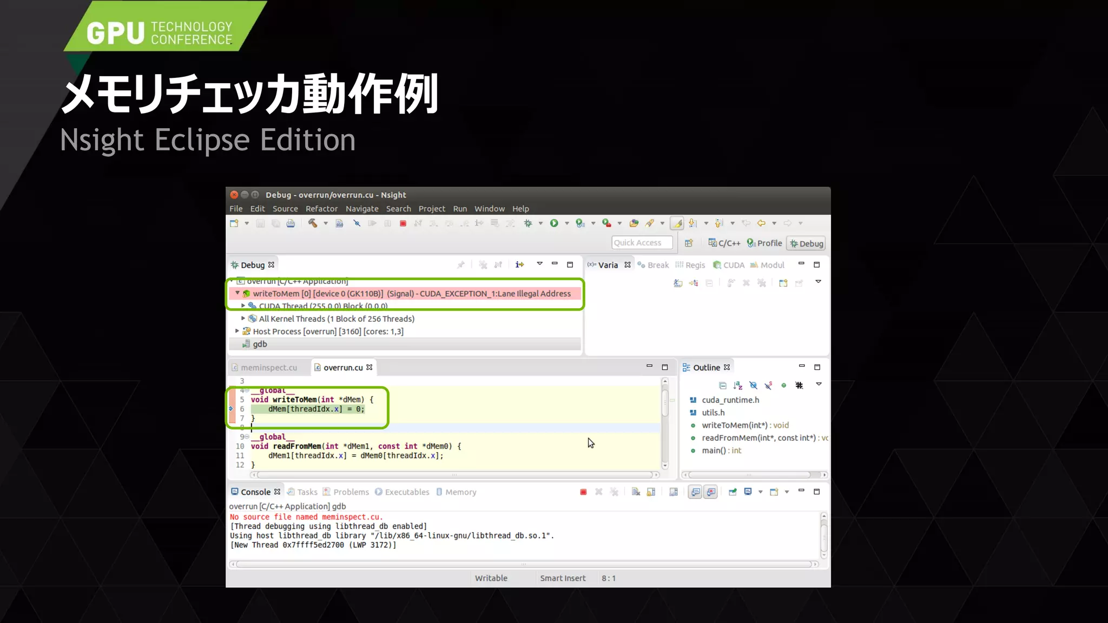Select the Debug perspective button
The height and width of the screenshot is (623, 1108).
[806, 243]
